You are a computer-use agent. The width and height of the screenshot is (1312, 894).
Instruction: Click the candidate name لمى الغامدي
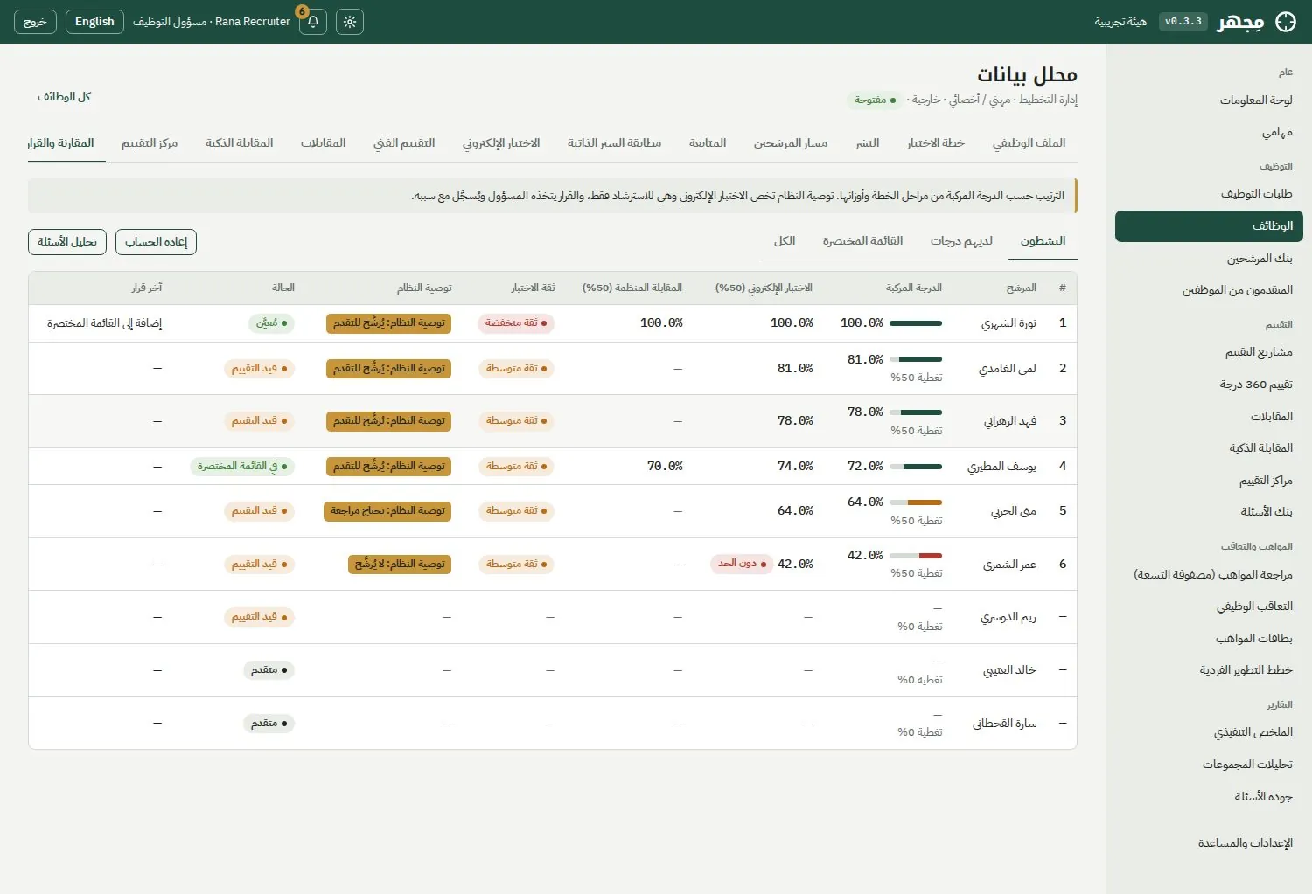[x=1008, y=369]
